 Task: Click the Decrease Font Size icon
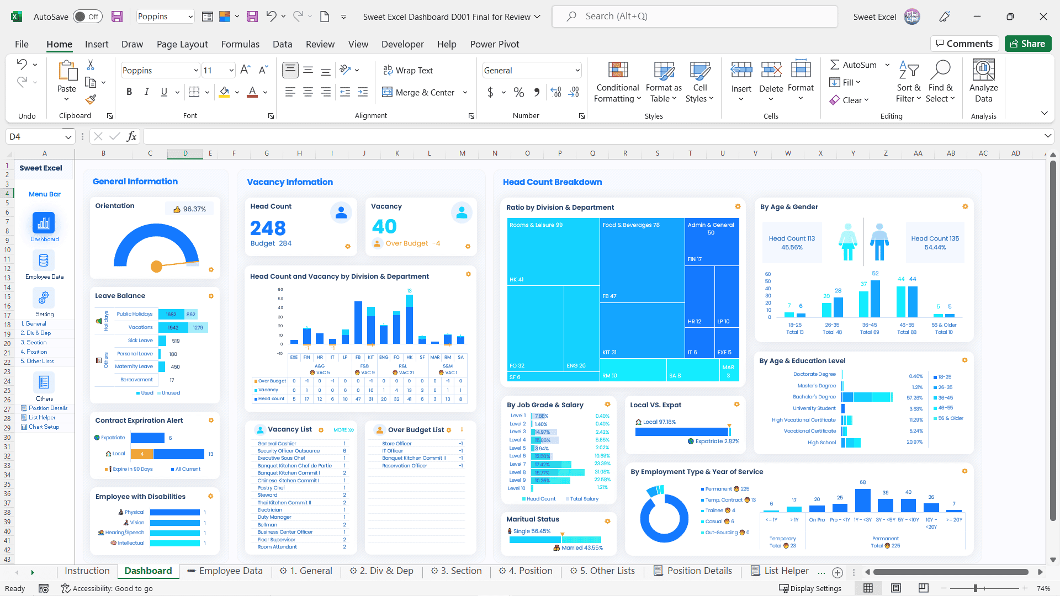pos(263,70)
